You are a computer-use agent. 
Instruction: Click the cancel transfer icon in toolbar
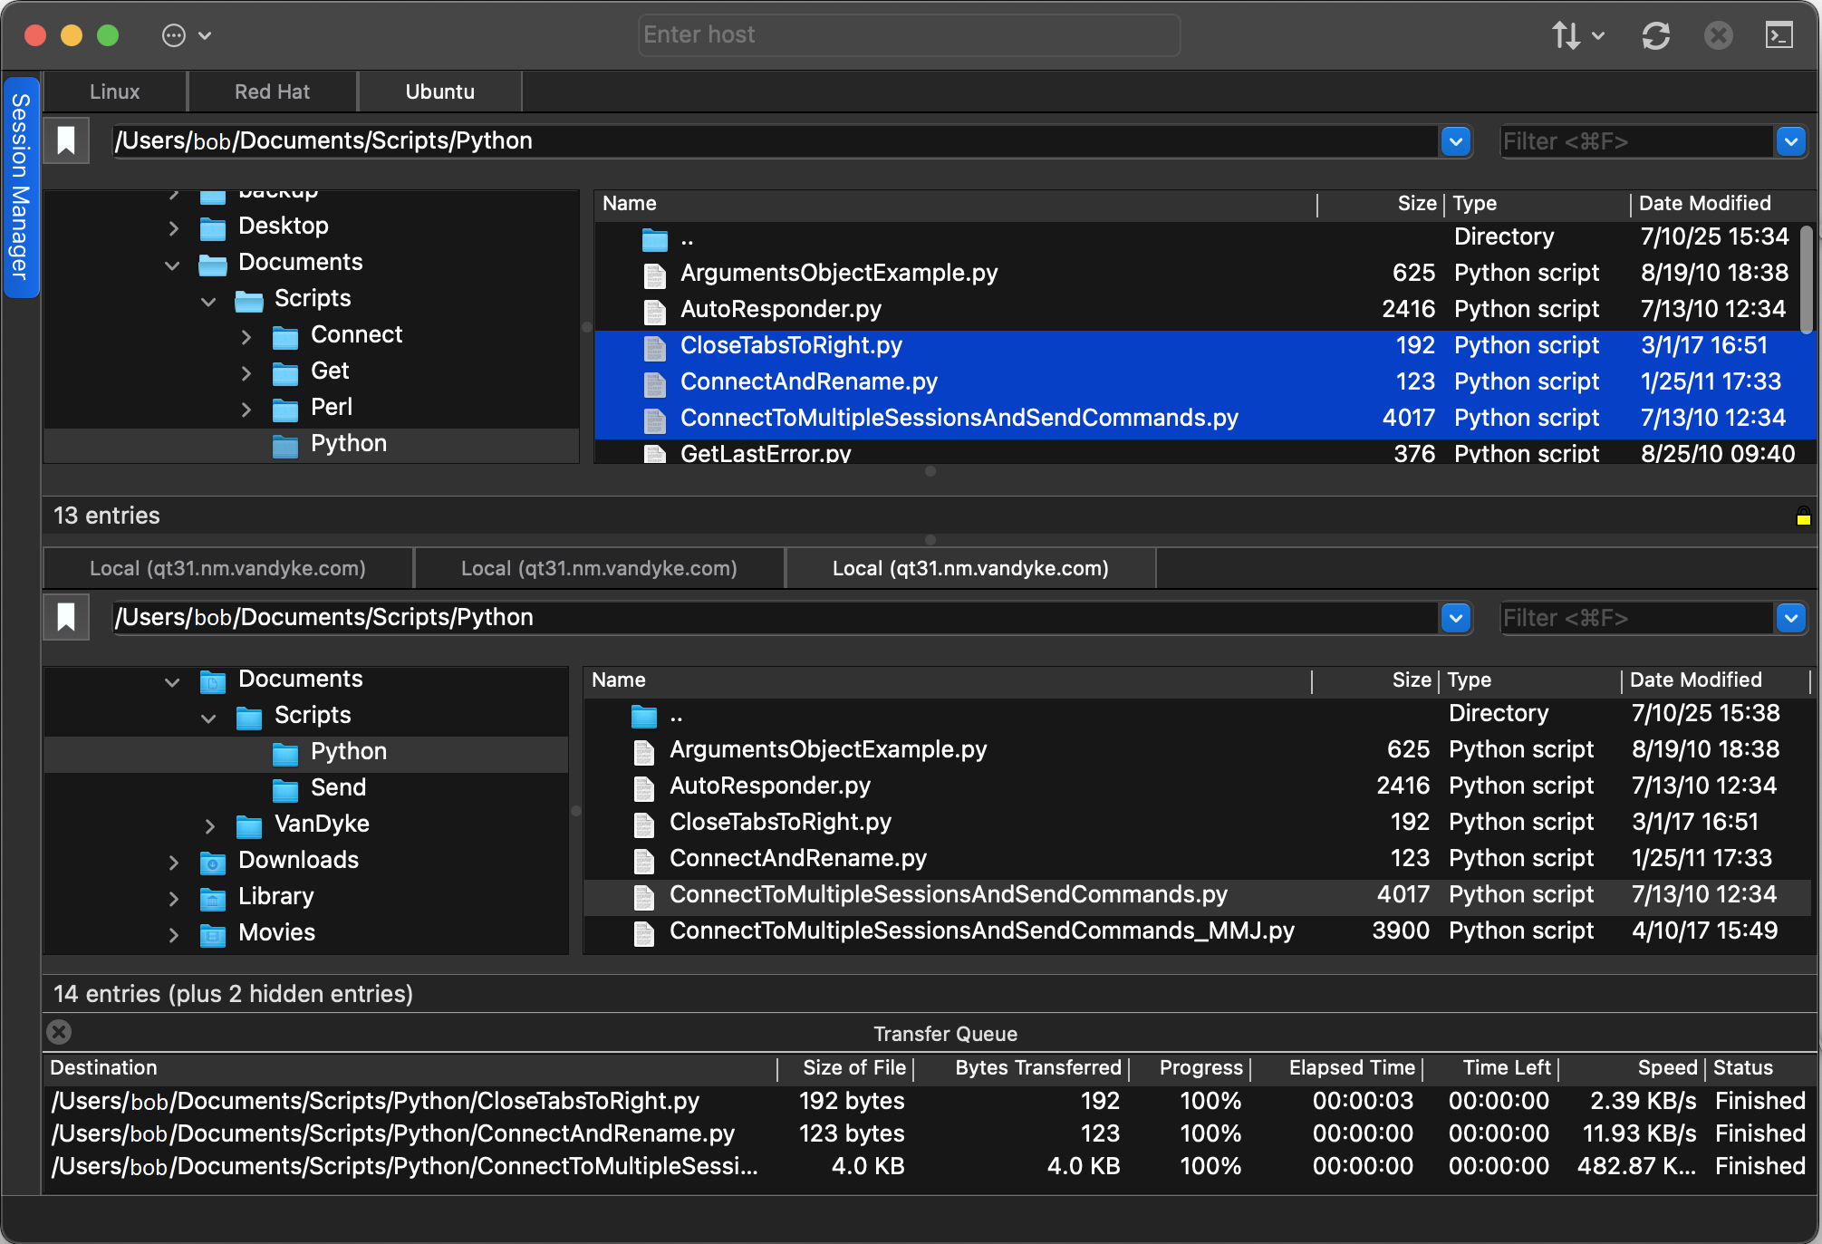[x=1719, y=35]
